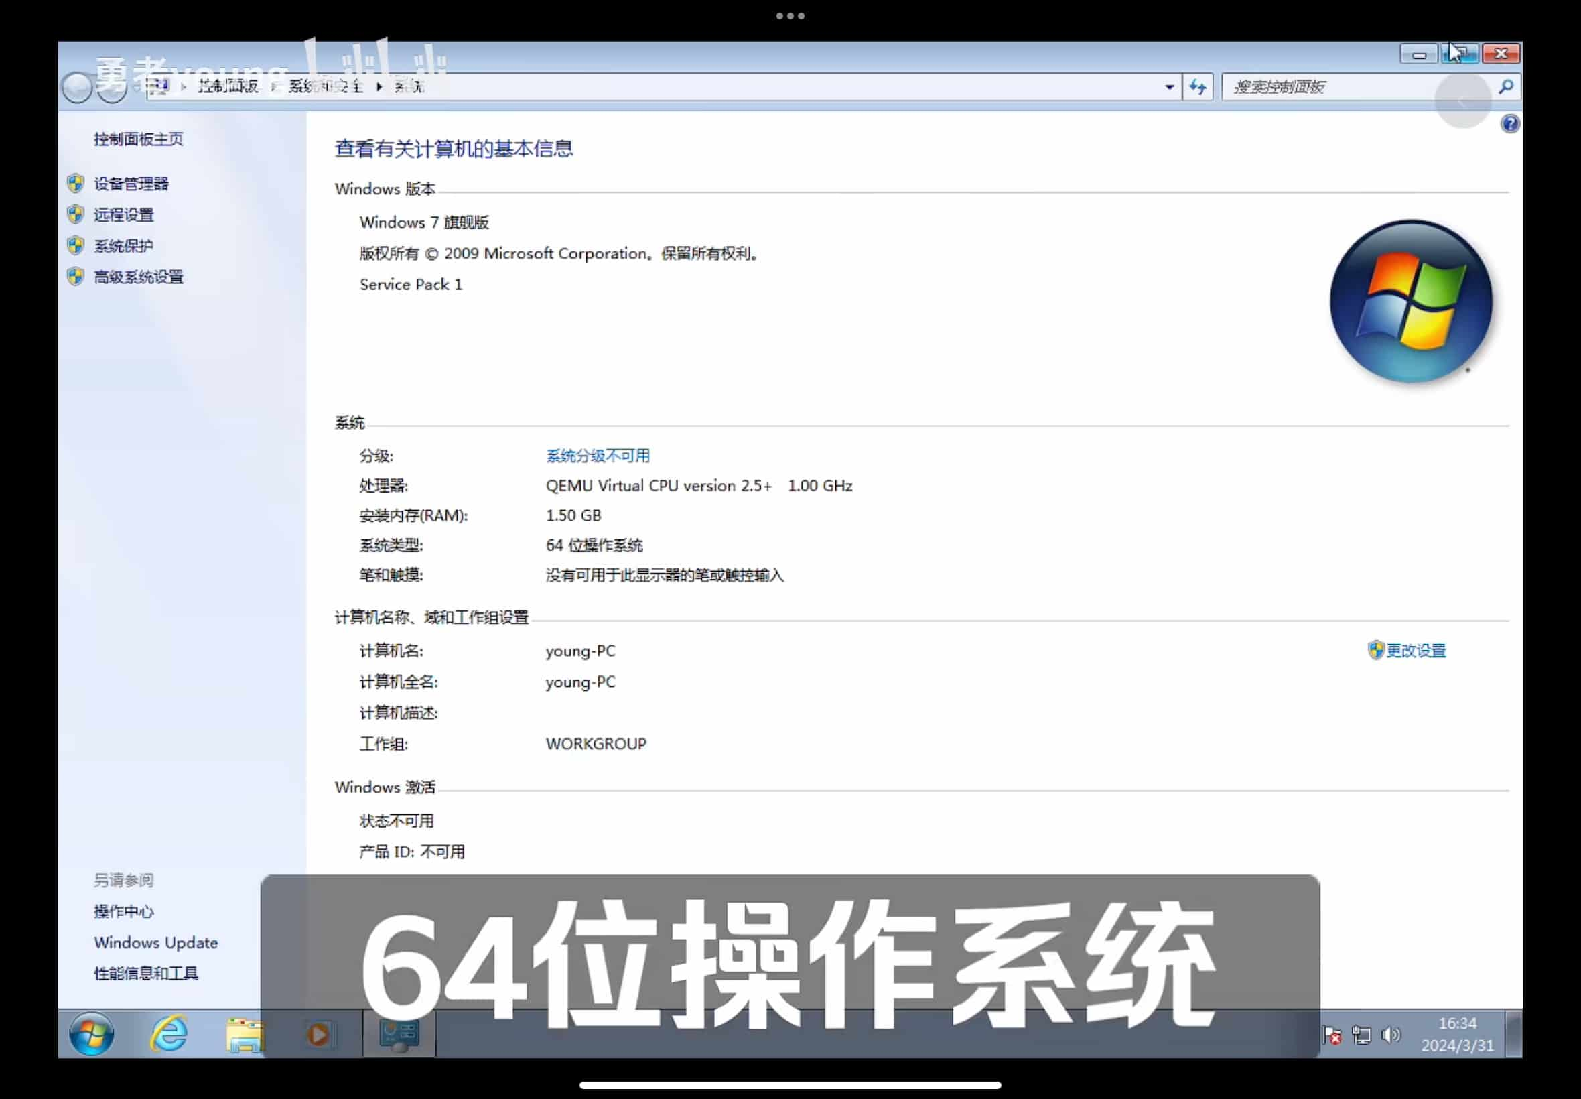Click the WORKGROUP value

coord(596,744)
